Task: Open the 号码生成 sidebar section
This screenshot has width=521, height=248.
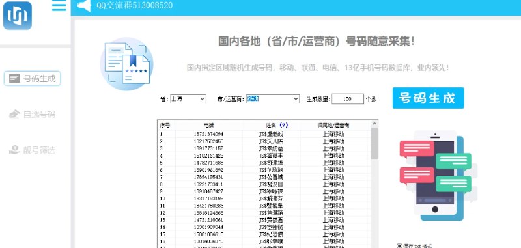Action: pos(32,79)
